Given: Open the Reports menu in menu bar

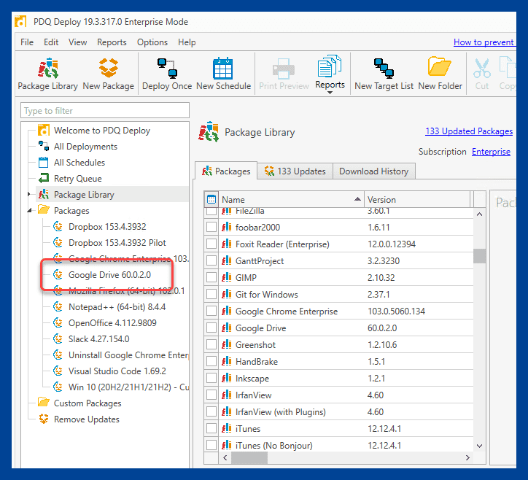Looking at the screenshot, I should pos(112,42).
